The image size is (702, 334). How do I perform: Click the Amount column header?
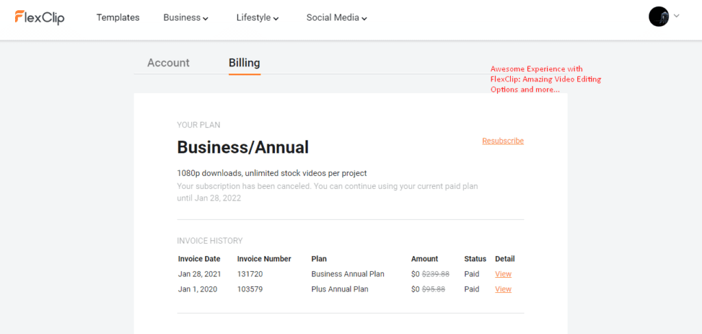(x=424, y=259)
